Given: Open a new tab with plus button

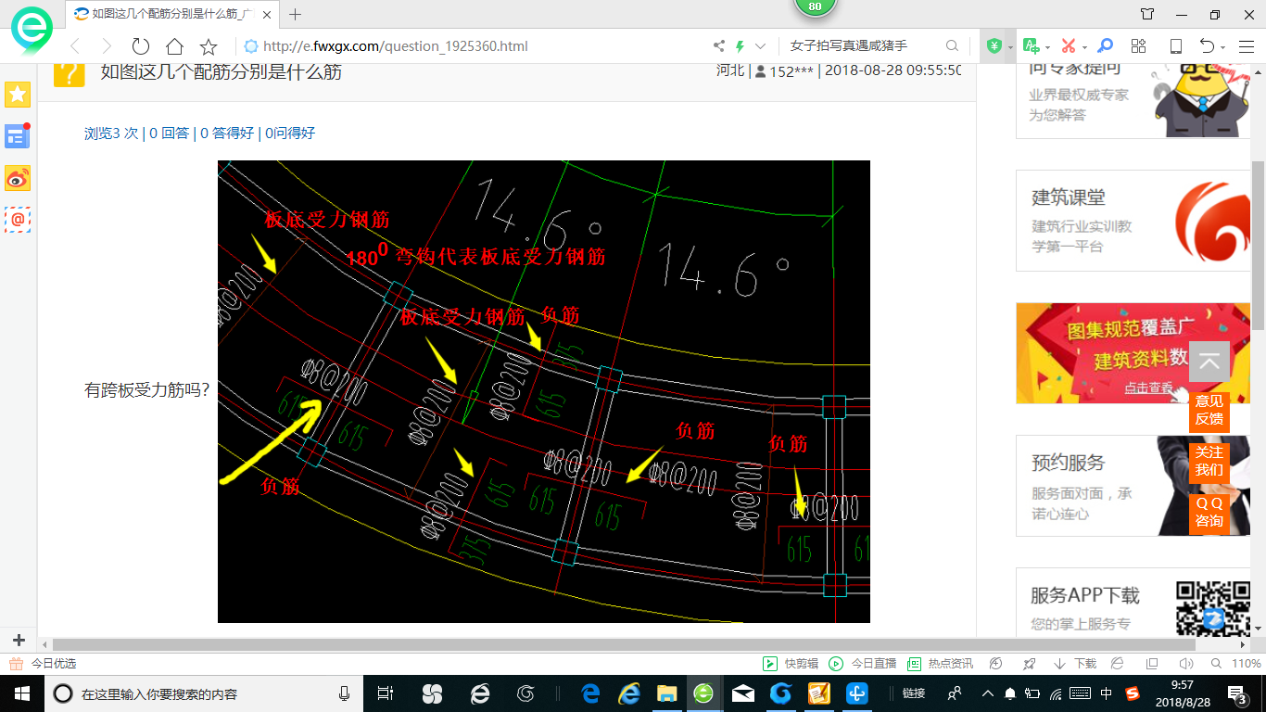Looking at the screenshot, I should (296, 15).
